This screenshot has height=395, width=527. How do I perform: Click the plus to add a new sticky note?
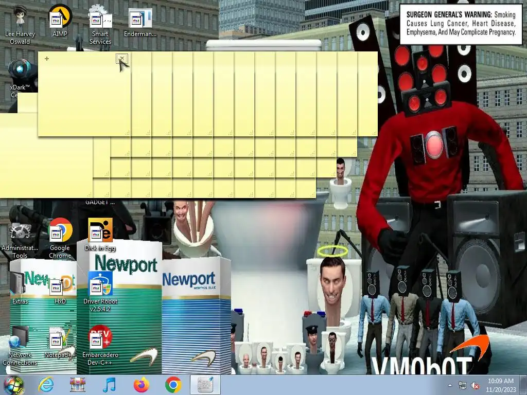(x=47, y=59)
